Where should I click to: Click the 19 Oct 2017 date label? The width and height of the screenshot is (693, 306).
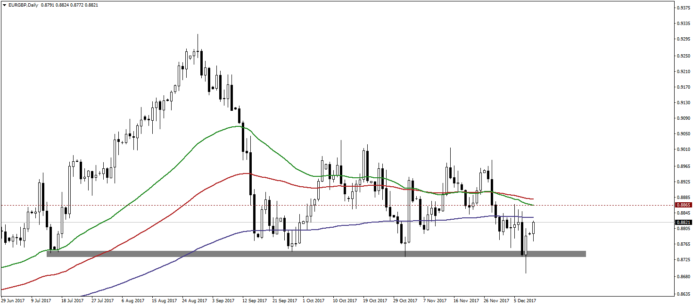[x=375, y=300]
